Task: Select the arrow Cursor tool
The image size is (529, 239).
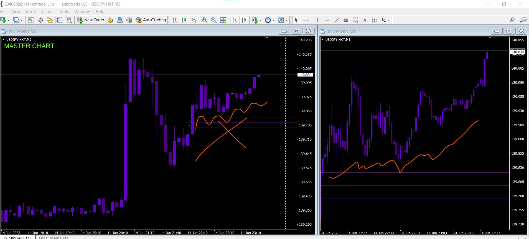Action: 296,20
